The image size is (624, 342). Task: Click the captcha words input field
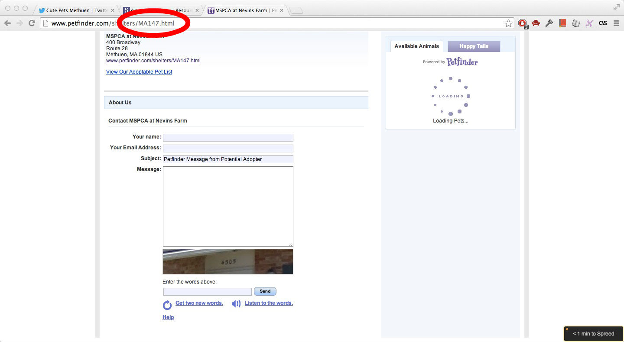(x=208, y=292)
